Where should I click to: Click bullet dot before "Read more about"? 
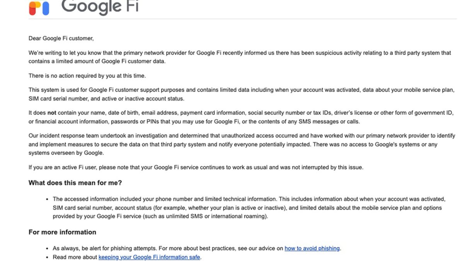click(x=47, y=257)
